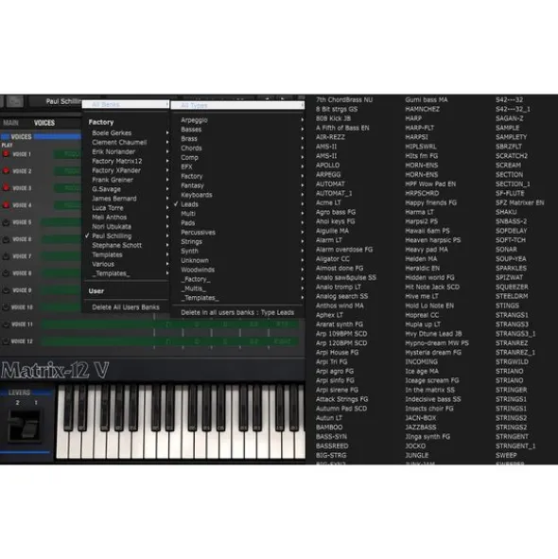
Task: Choose preset Arp 120BPM SCD
Action: 341,343
